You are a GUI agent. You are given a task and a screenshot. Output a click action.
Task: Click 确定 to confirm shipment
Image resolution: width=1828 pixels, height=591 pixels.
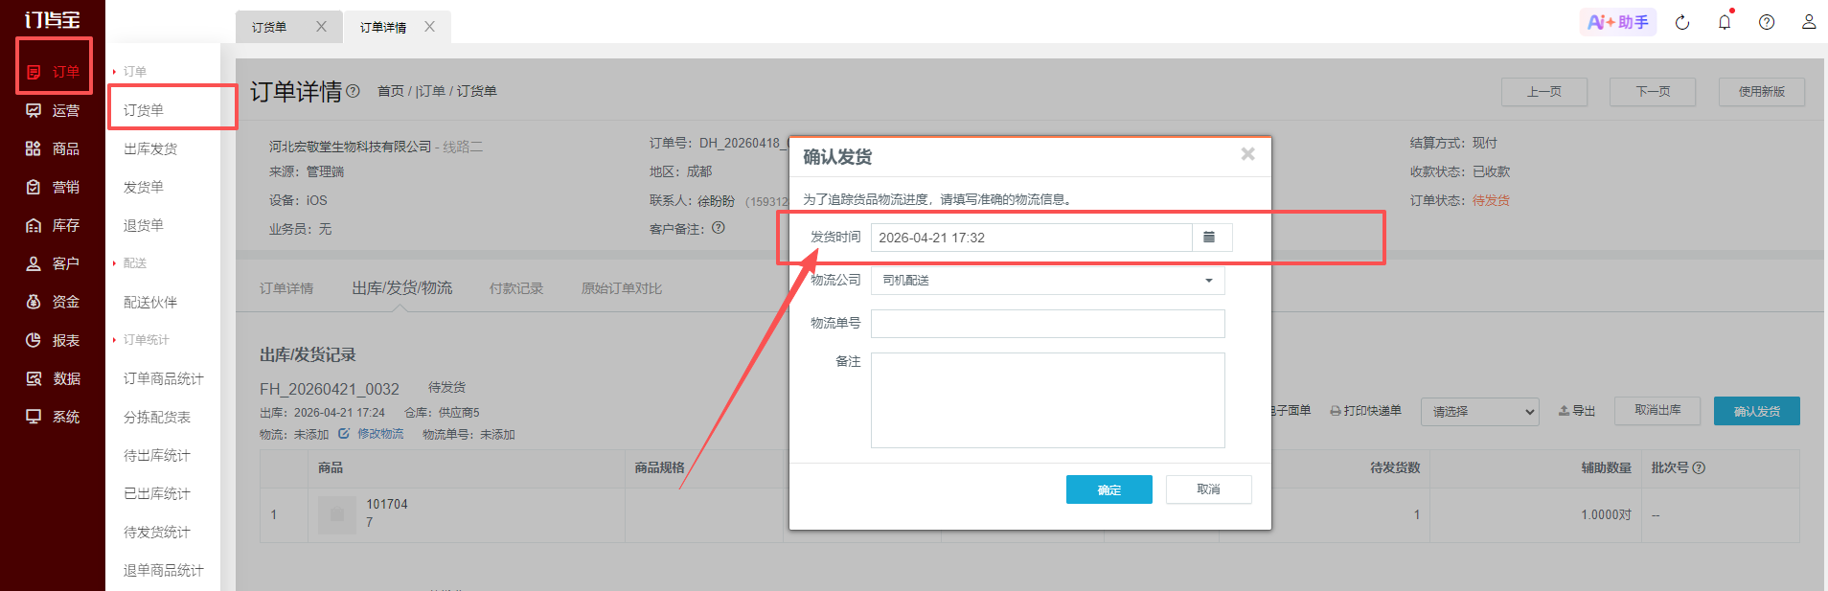point(1109,489)
